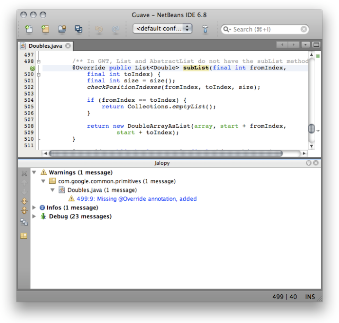Click the editor vertical scrollbar down arrow
339x323 pixels.
point(311,146)
